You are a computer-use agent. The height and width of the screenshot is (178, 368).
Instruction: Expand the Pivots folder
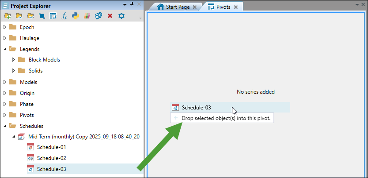click(5, 115)
